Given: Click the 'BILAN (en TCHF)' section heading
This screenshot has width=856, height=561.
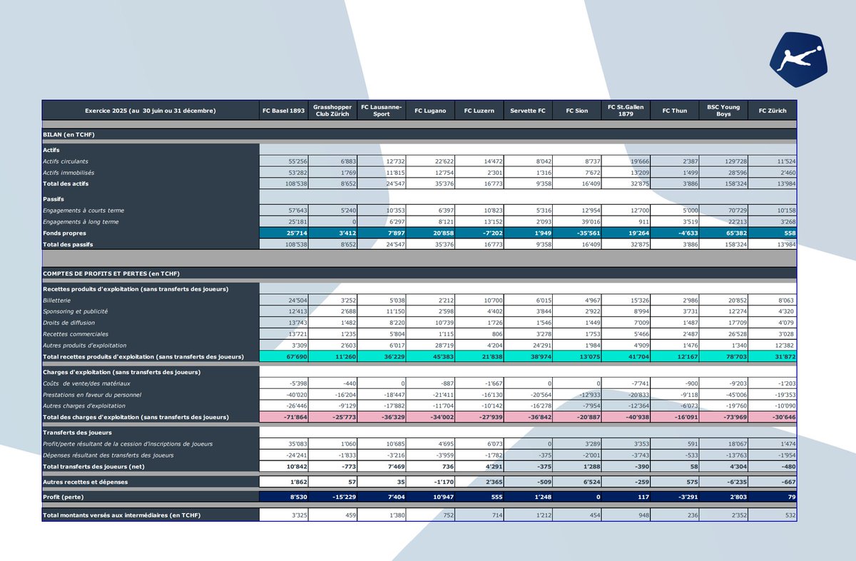Looking at the screenshot, I should (69, 134).
